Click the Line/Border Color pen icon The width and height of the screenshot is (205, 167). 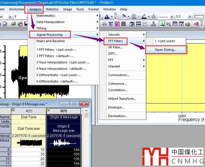pos(144,16)
